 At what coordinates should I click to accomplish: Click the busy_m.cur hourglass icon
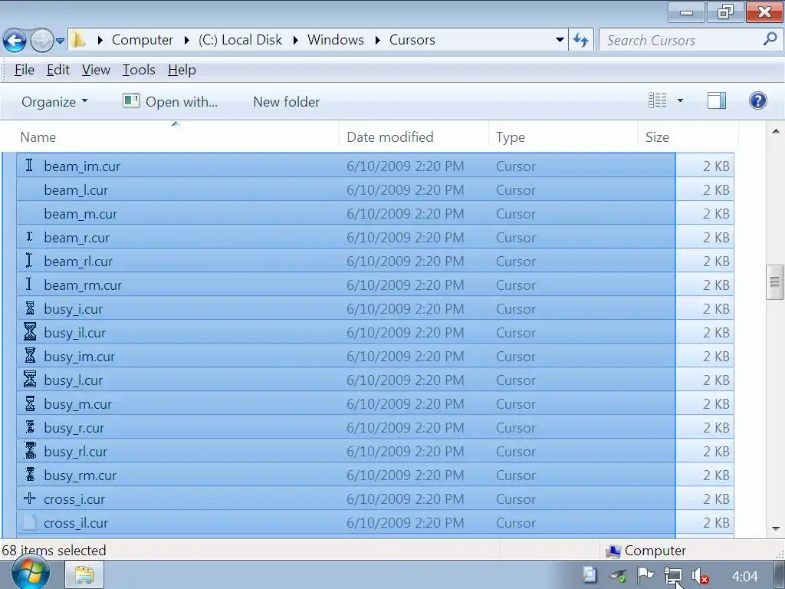coord(30,403)
